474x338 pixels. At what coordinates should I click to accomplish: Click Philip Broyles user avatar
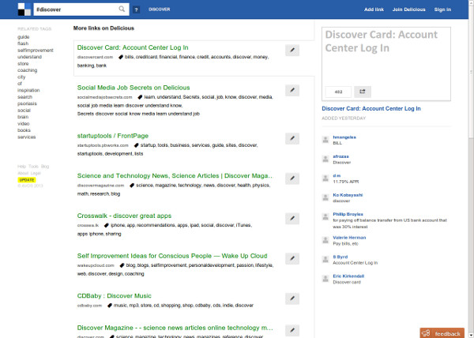[325, 216]
